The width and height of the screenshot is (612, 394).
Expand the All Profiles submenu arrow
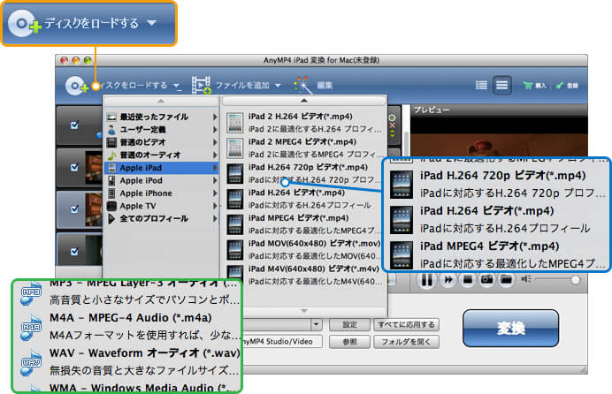[215, 218]
